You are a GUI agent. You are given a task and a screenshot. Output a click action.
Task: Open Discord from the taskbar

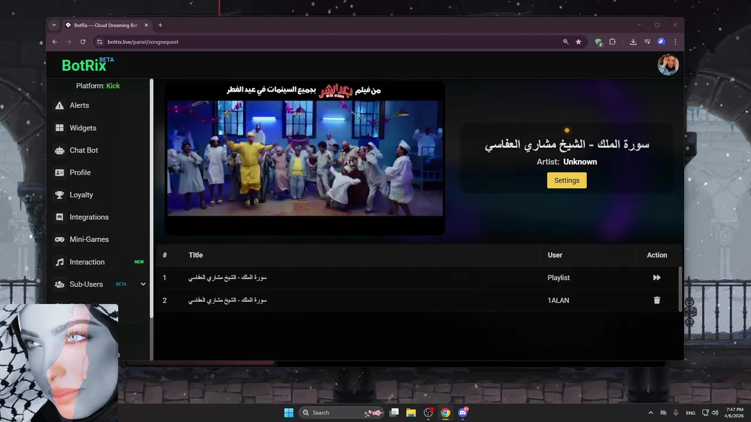coord(463,413)
